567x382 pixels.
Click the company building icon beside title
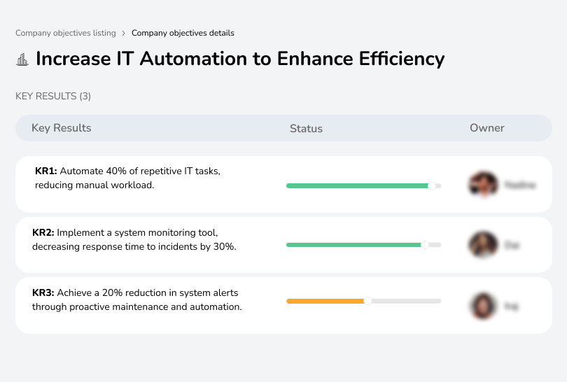[22, 59]
